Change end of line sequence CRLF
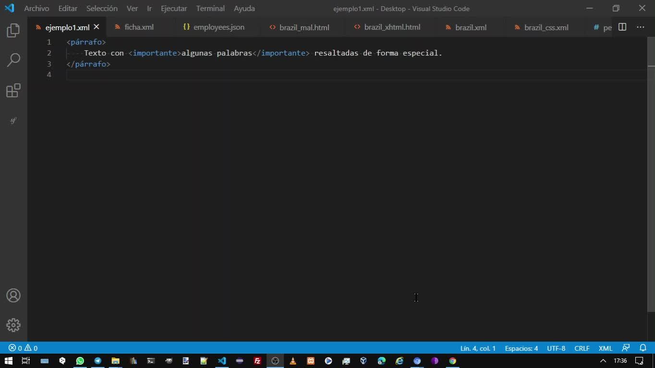This screenshot has height=368, width=655. (x=582, y=348)
